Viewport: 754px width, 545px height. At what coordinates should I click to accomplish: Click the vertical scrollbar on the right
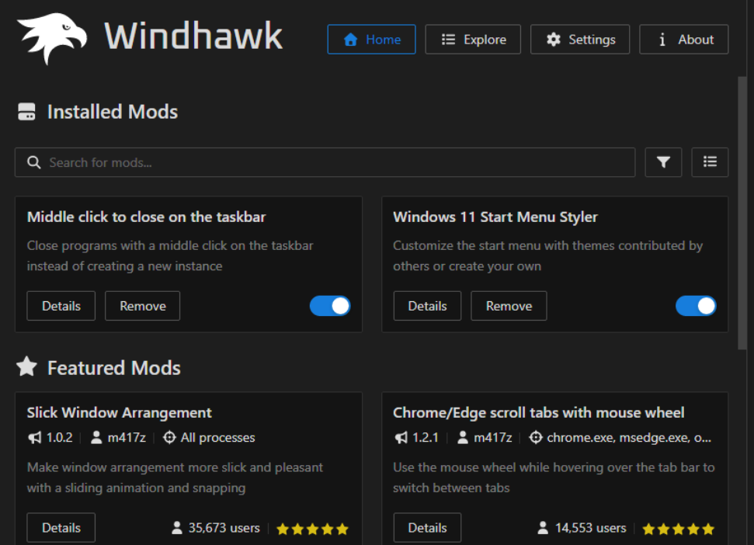[742, 210]
